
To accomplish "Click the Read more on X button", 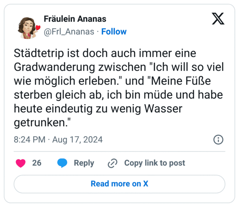I will click(119, 184).
